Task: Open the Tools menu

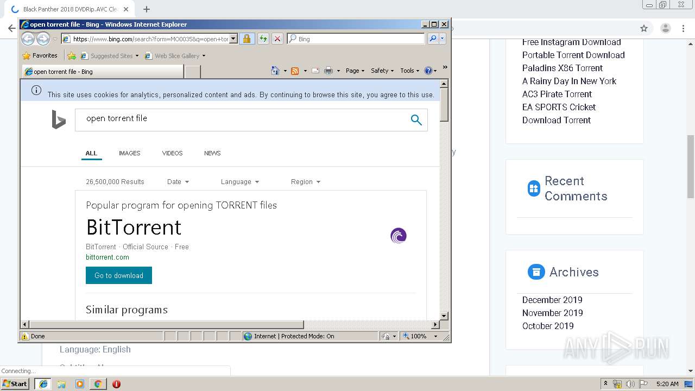Action: [410, 71]
